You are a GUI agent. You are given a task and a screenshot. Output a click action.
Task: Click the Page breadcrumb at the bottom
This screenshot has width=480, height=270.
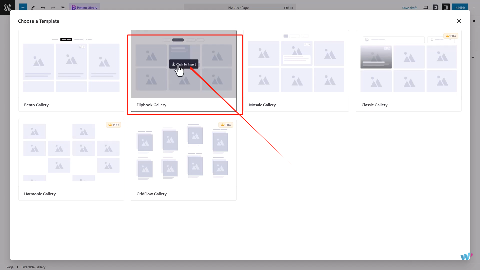[x=10, y=267]
